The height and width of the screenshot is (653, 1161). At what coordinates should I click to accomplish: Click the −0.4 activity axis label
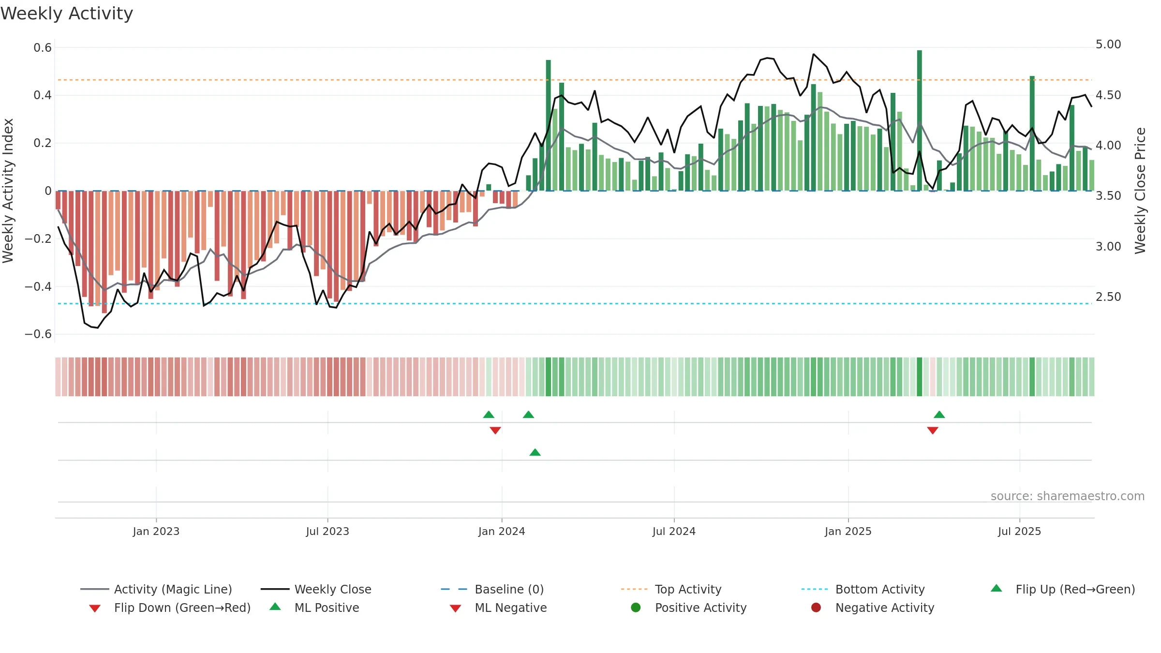point(38,286)
